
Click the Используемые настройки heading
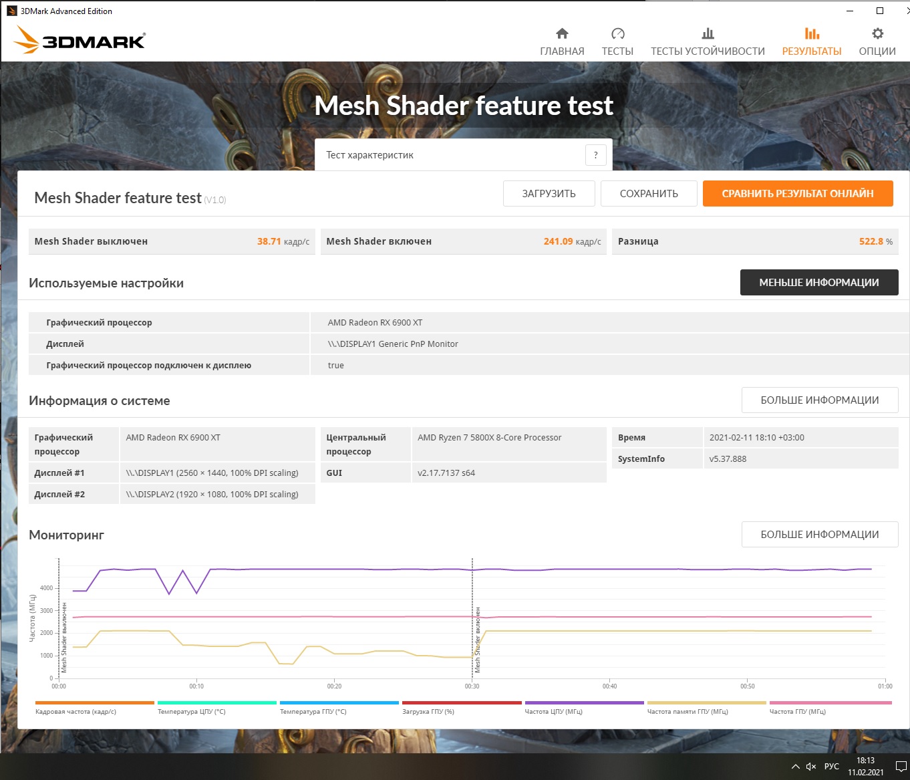pos(106,283)
